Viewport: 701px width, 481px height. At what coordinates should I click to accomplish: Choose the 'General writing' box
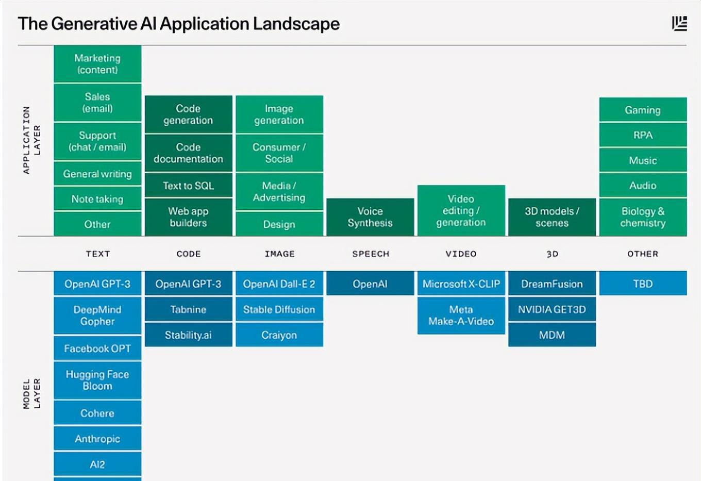pyautogui.click(x=97, y=174)
